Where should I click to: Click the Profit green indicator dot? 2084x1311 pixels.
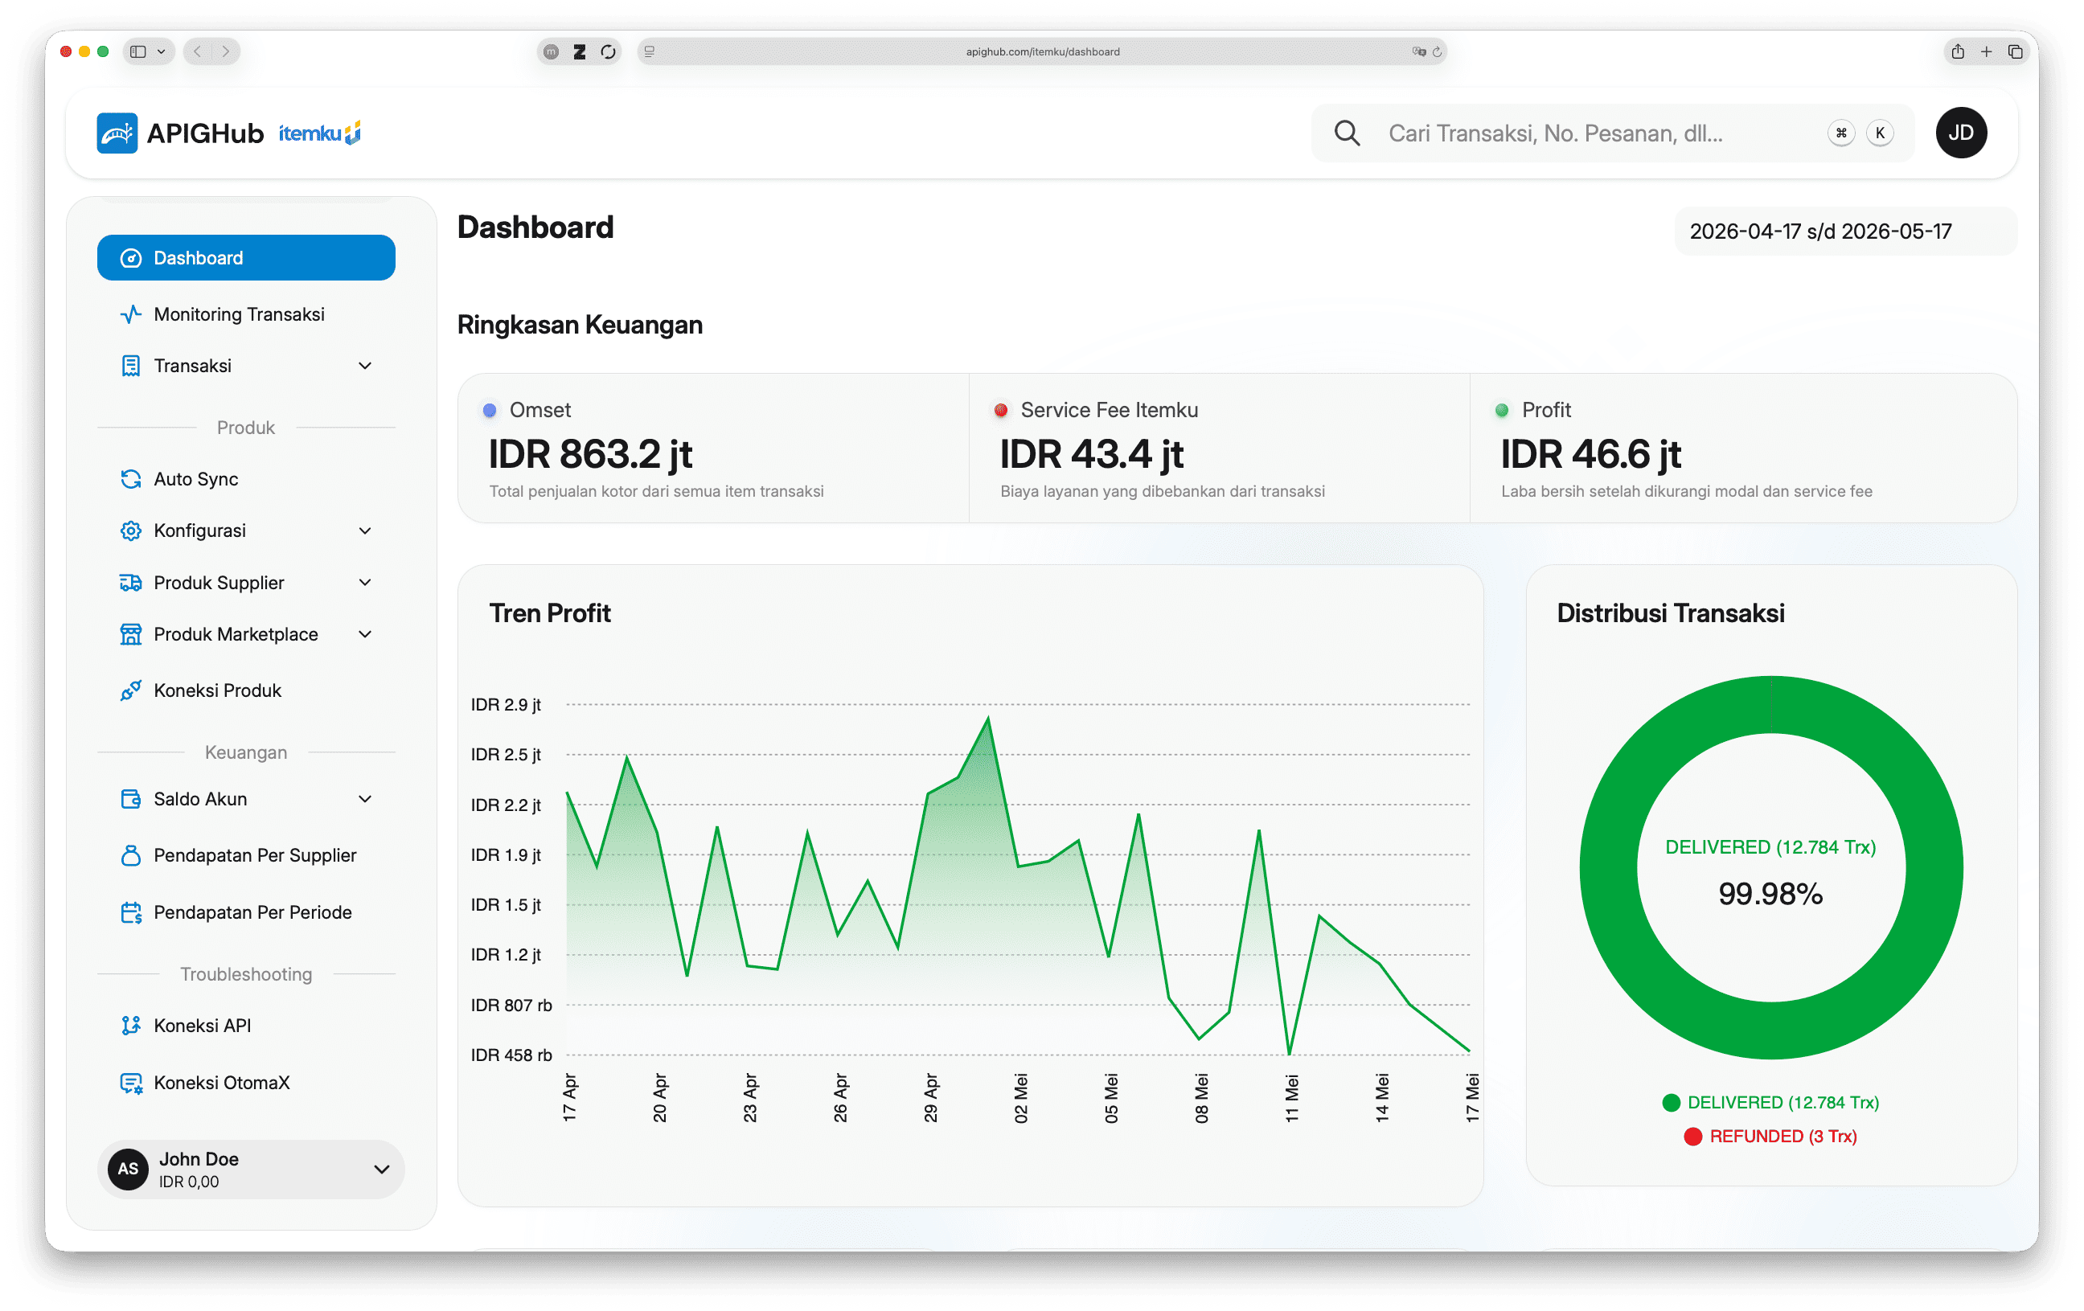[1502, 410]
